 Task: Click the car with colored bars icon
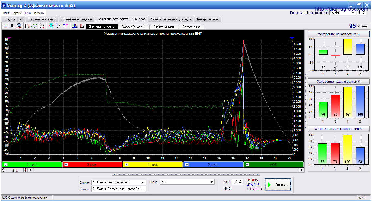pos(75,26)
